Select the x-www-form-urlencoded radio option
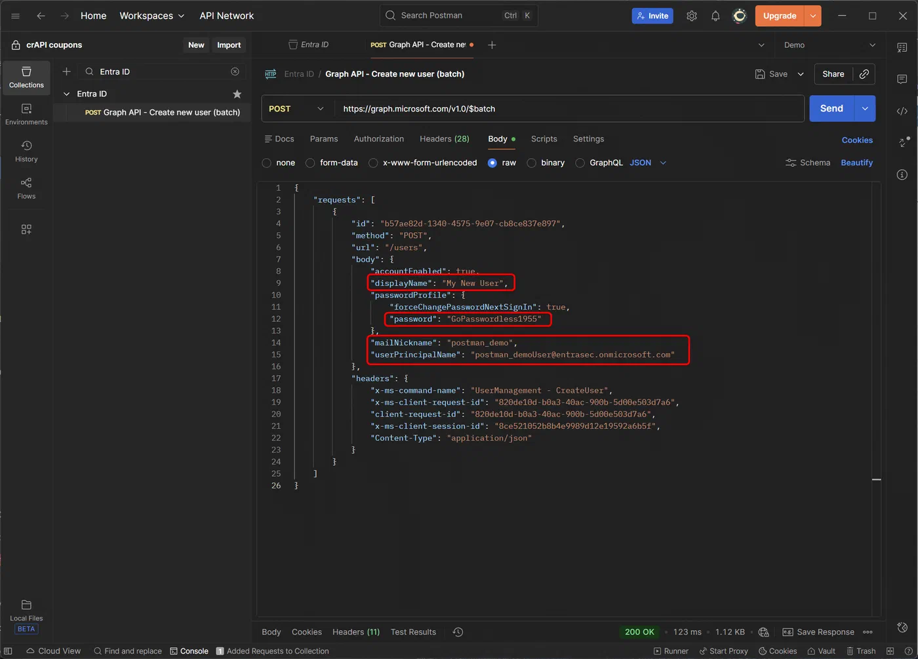Image resolution: width=918 pixels, height=659 pixels. [x=373, y=163]
